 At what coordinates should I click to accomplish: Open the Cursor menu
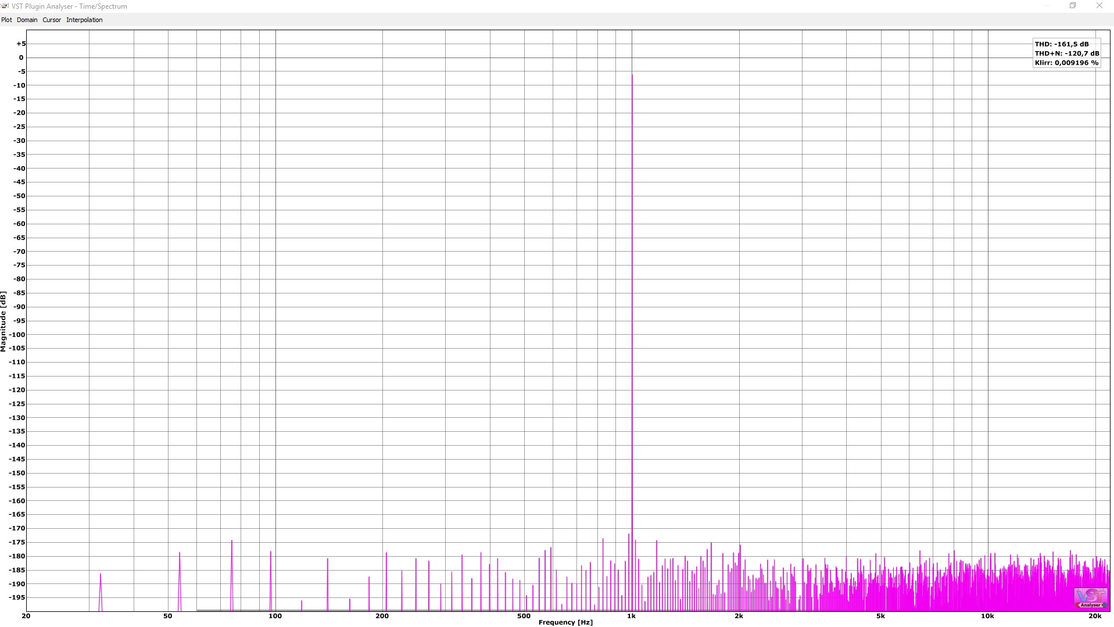(52, 20)
